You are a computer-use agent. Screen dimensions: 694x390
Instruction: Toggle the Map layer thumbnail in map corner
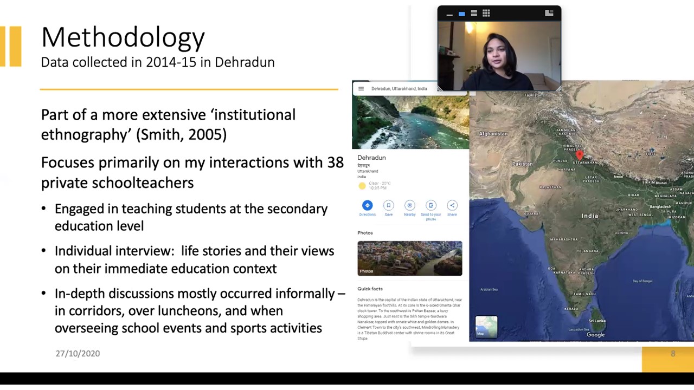(486, 327)
